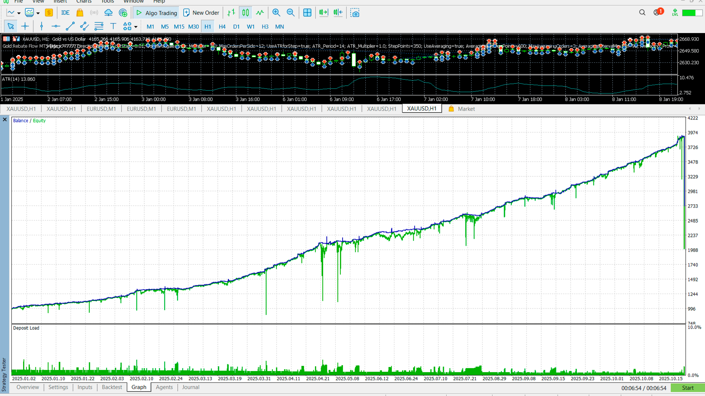
Task: Switch to the Backtest tab
Action: point(112,387)
